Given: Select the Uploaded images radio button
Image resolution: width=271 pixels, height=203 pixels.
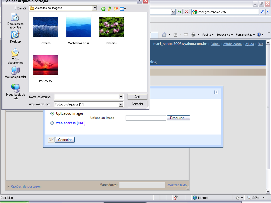Looking at the screenshot, I should (52, 114).
